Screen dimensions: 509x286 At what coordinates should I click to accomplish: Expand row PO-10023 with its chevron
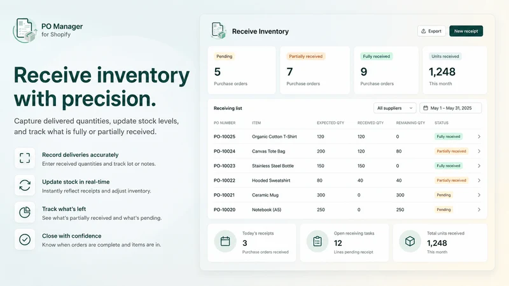click(479, 166)
